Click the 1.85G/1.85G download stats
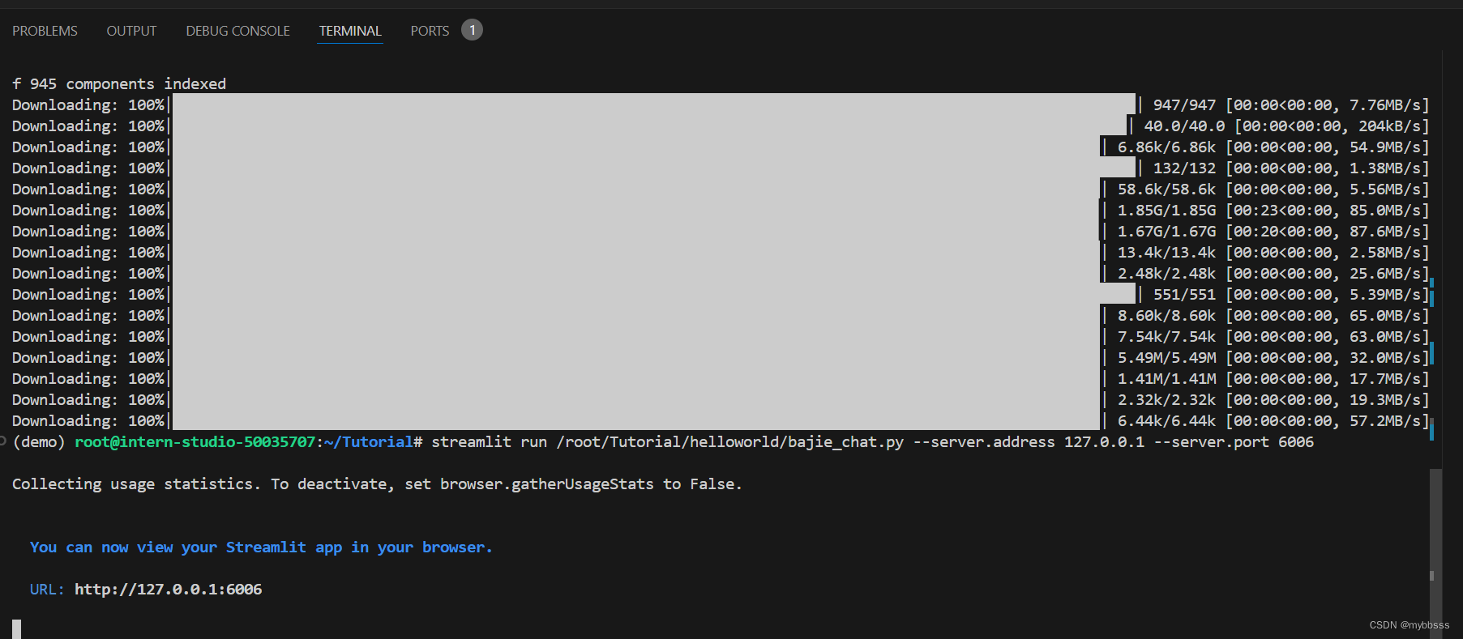1463x639 pixels. click(x=1273, y=210)
